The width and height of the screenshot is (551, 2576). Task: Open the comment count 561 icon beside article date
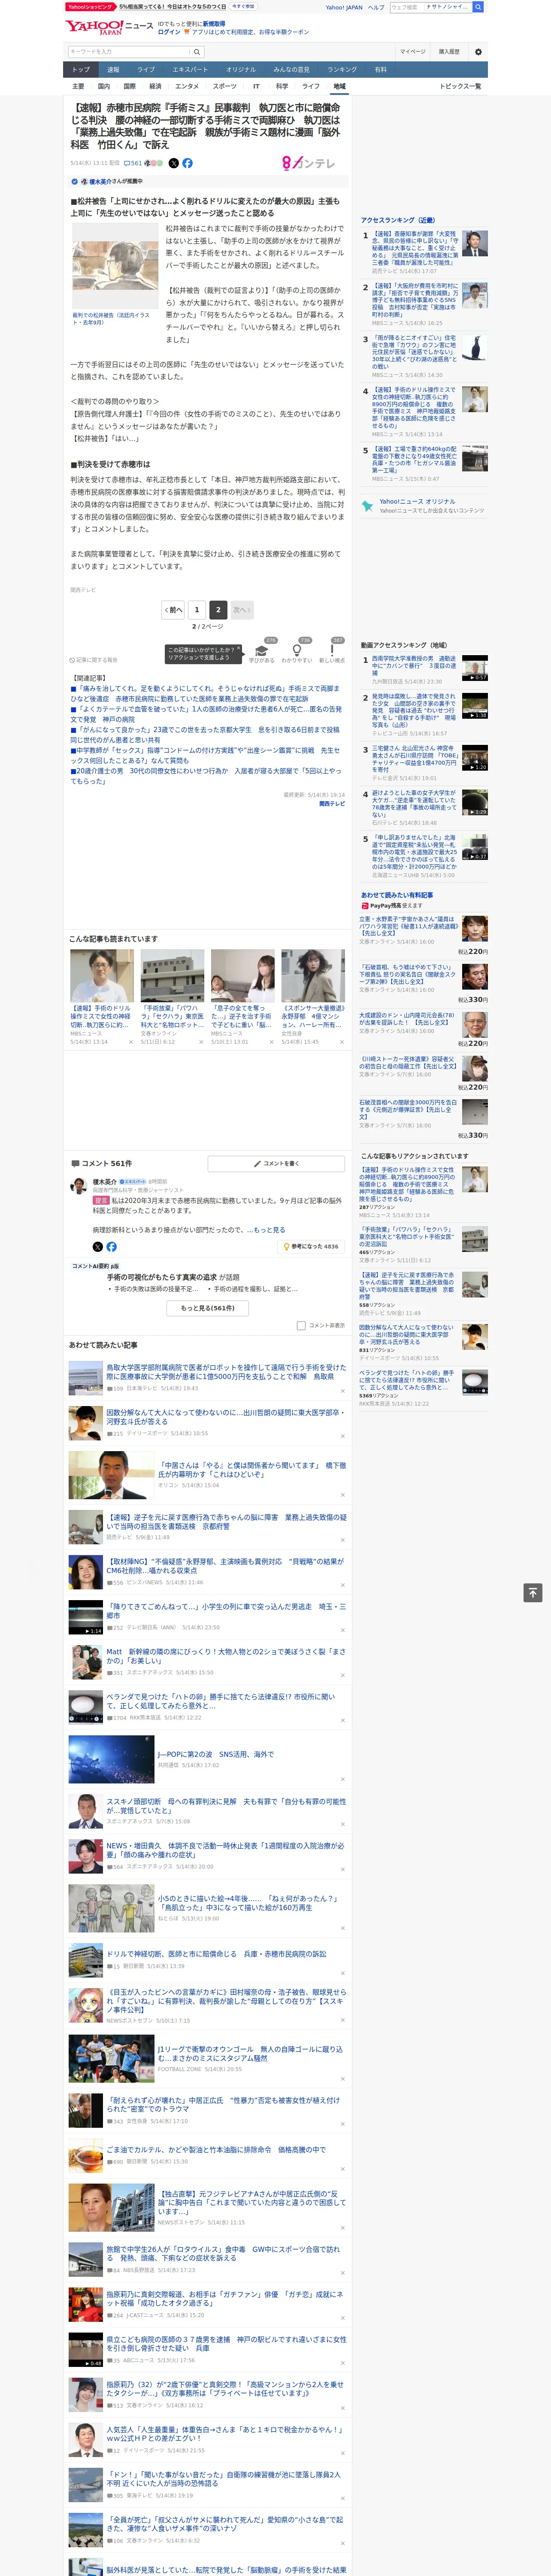(x=133, y=163)
